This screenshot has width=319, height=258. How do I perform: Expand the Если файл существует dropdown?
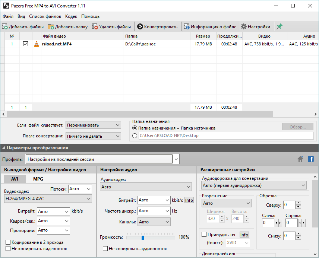[x=118, y=125]
